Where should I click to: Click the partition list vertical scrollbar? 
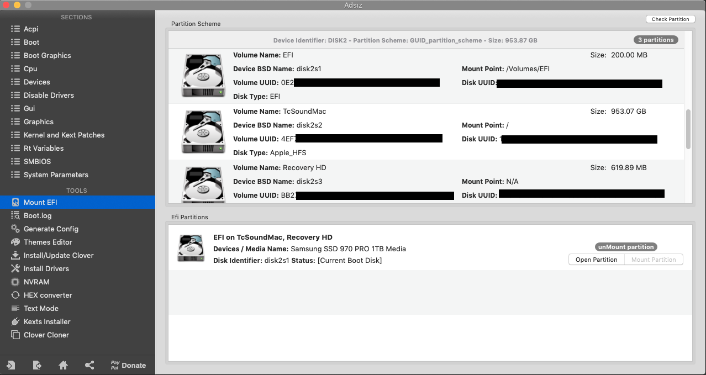pos(688,129)
